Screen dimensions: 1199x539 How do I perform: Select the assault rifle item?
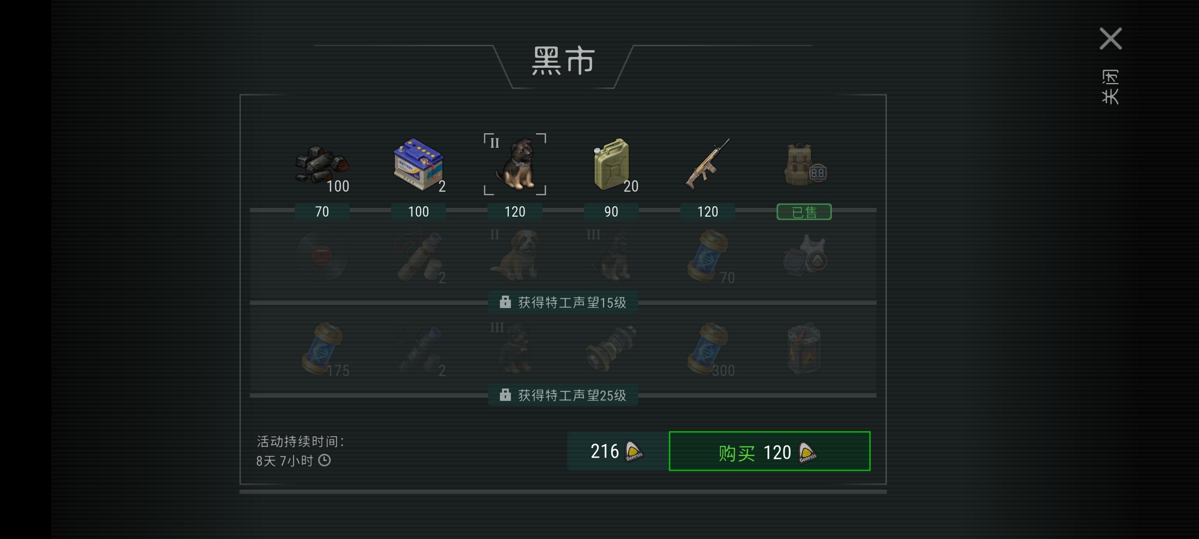click(707, 164)
